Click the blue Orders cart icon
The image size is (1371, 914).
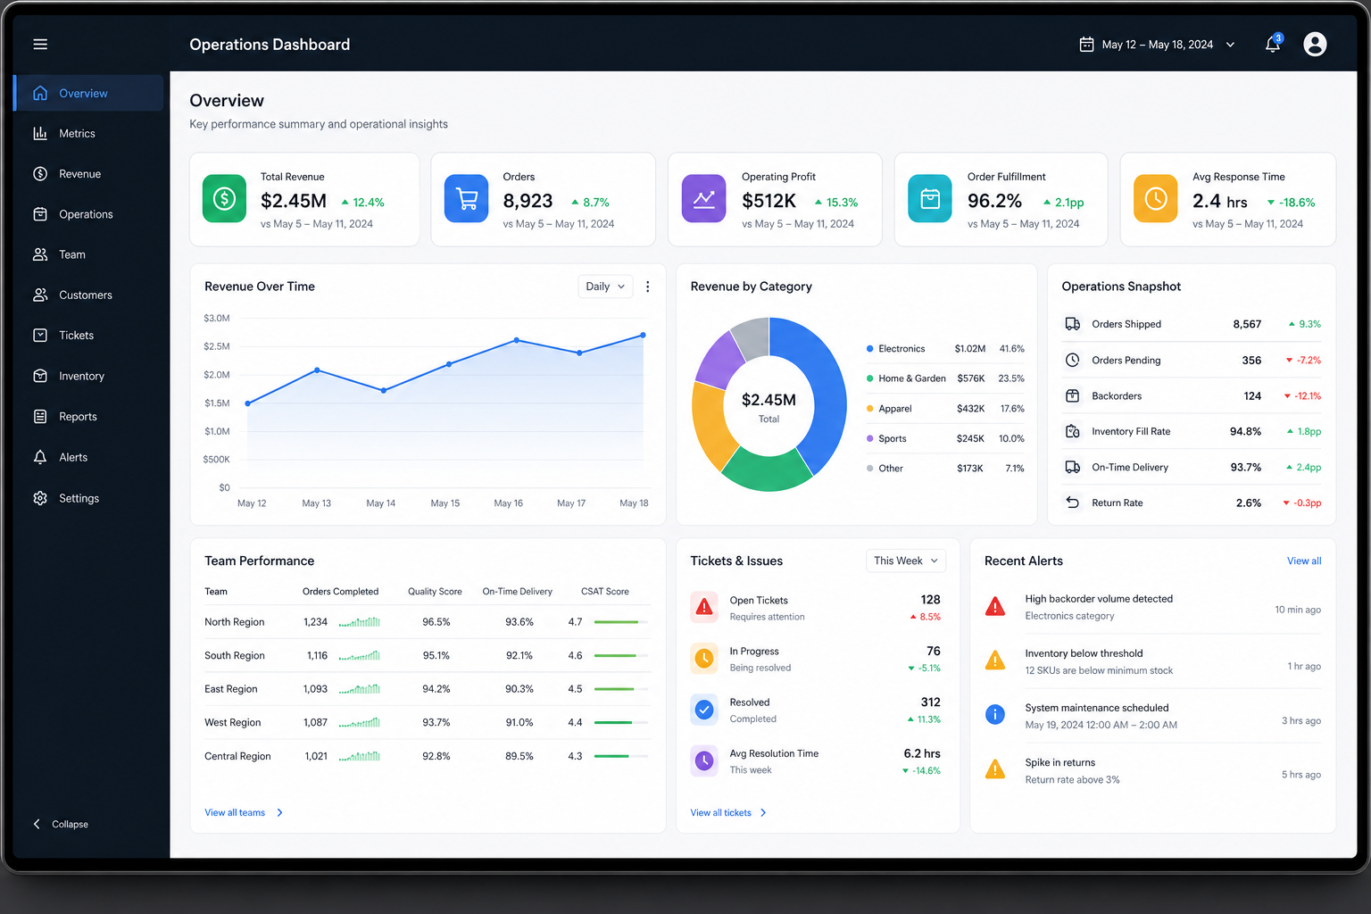467,198
